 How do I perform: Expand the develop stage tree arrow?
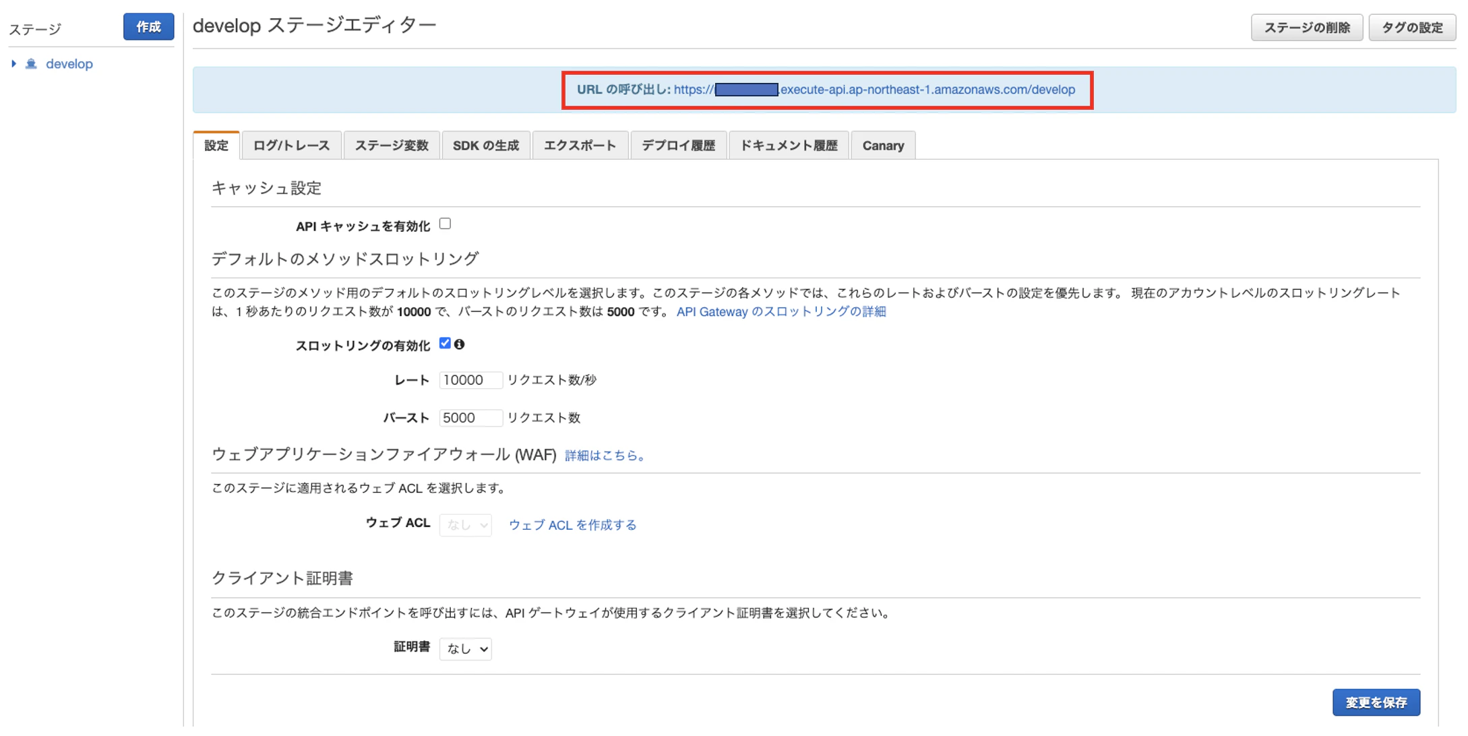(x=13, y=64)
